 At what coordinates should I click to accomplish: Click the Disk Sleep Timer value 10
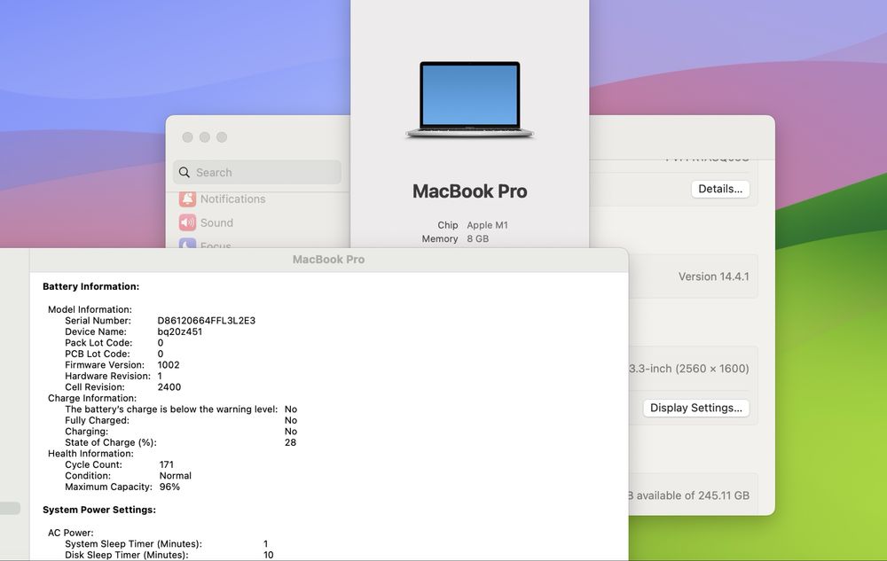(x=268, y=555)
